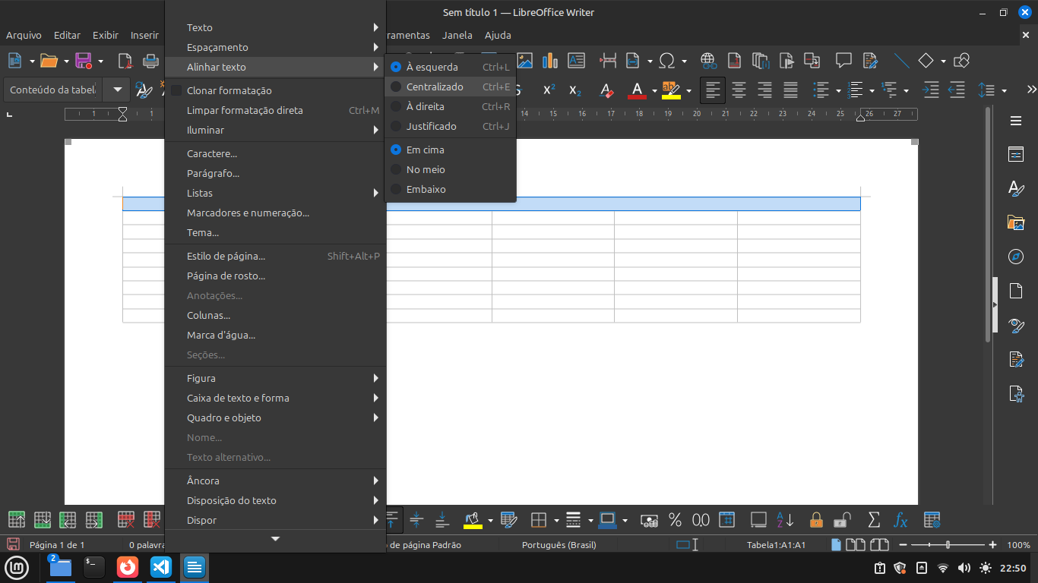Choose 'Estilo de página...' menu entry
This screenshot has width=1038, height=583.
point(275,256)
